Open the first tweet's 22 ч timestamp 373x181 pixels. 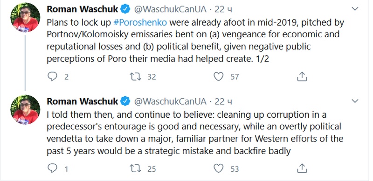[x=223, y=9]
